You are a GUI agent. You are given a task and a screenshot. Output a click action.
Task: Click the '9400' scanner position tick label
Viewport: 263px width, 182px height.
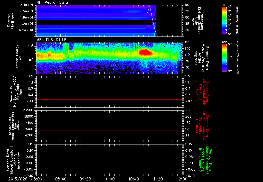click(29, 129)
